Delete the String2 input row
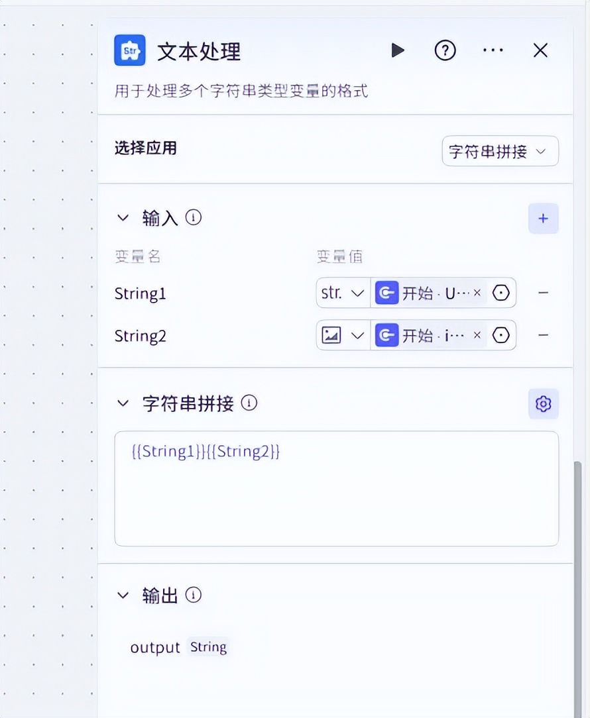 (543, 336)
